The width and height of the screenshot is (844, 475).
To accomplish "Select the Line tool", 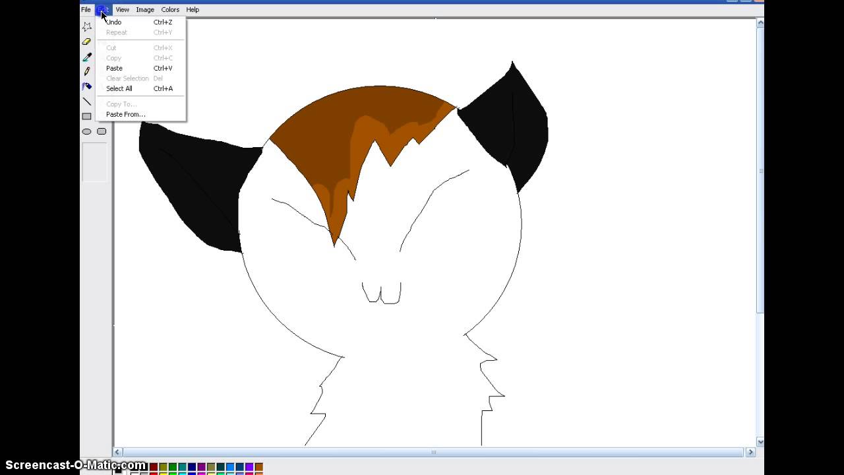I will pos(86,102).
